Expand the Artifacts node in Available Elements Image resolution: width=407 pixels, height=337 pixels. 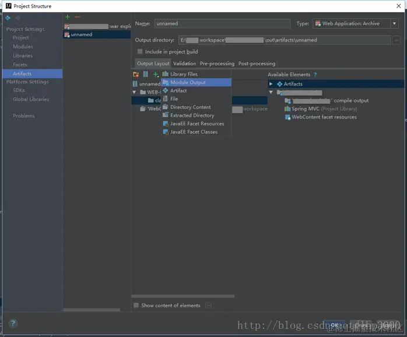271,84
